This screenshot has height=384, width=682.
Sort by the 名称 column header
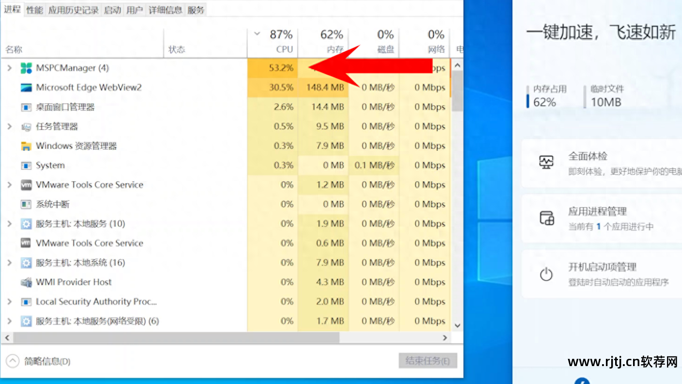pos(82,43)
